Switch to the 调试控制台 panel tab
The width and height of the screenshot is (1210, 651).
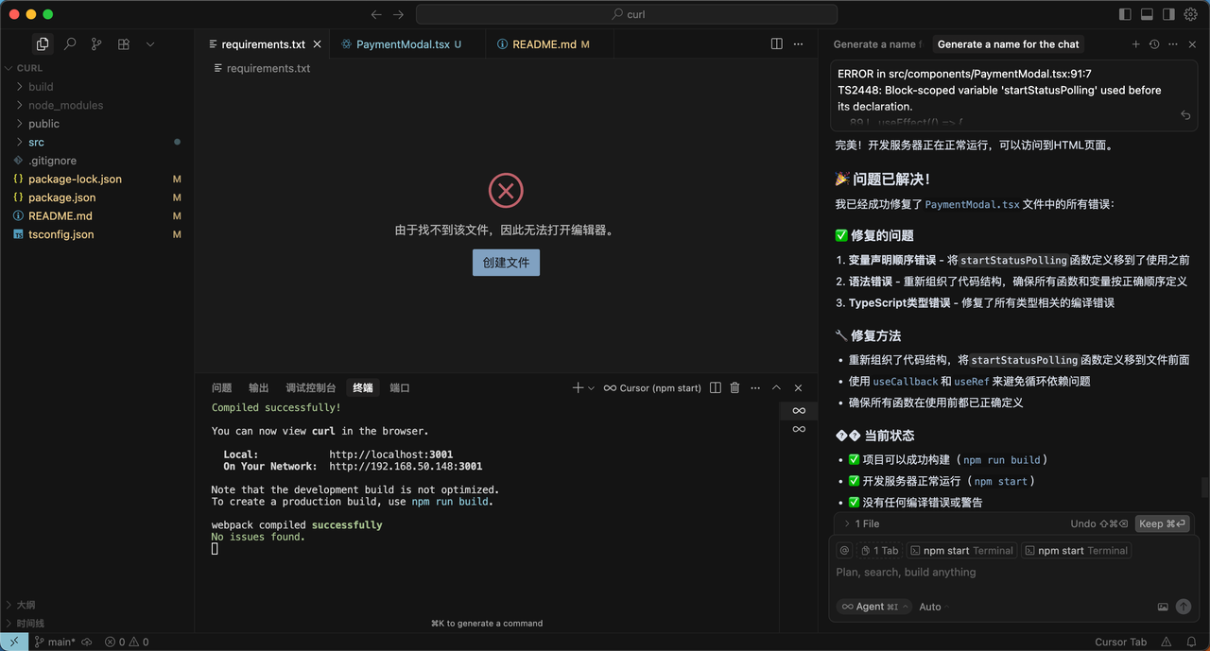[311, 387]
